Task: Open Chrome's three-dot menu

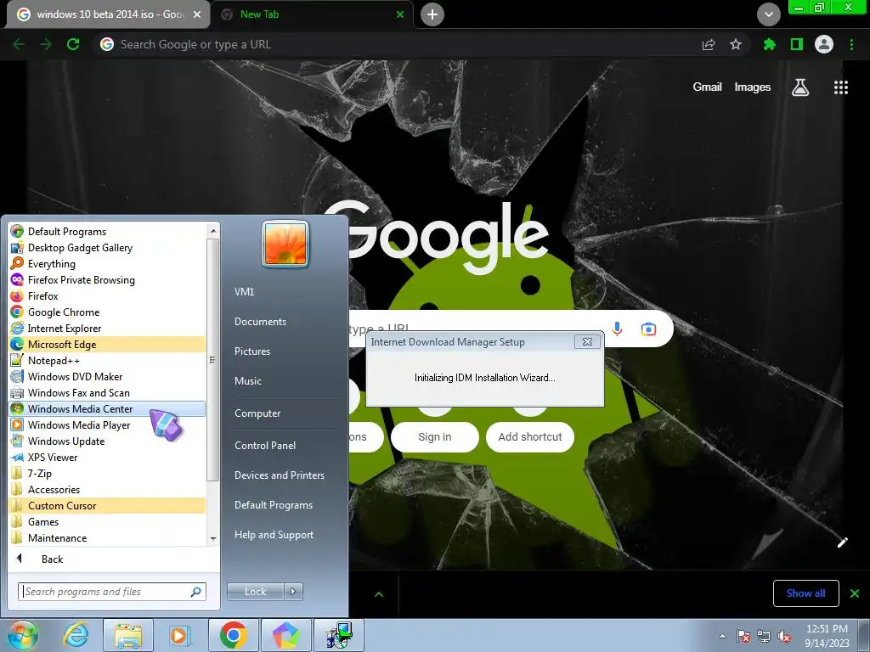Action: point(851,44)
